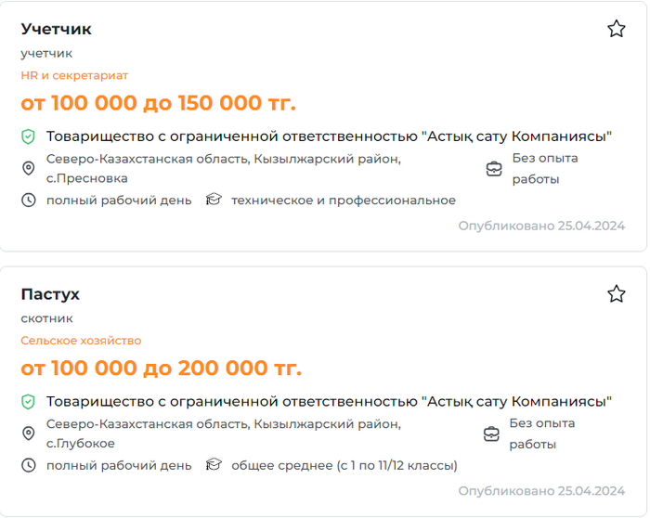Select the Сельское хозяйство category
Image resolution: width=650 pixels, height=518 pixels.
[81, 341]
